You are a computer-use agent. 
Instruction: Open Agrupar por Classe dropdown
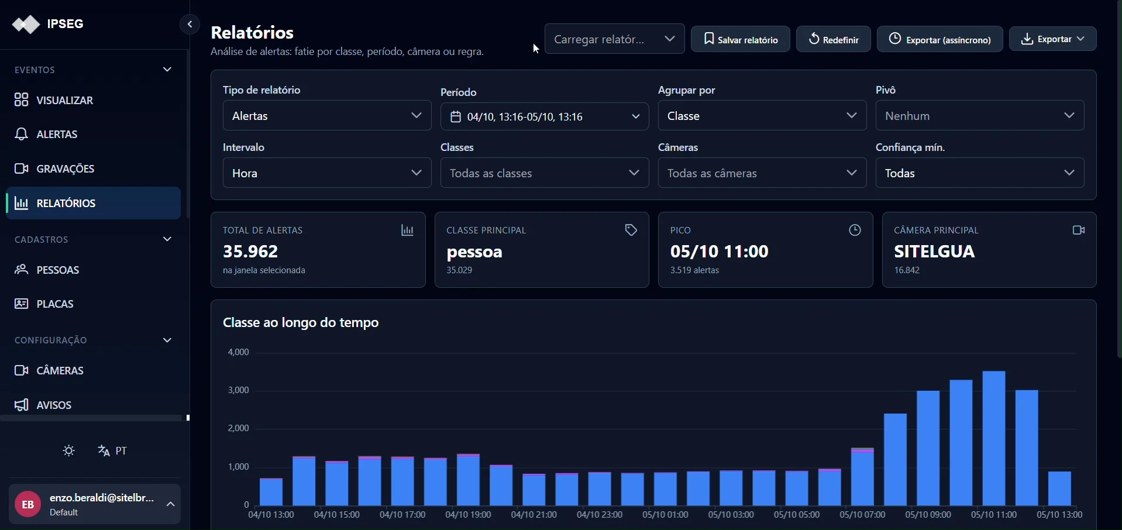coord(762,116)
